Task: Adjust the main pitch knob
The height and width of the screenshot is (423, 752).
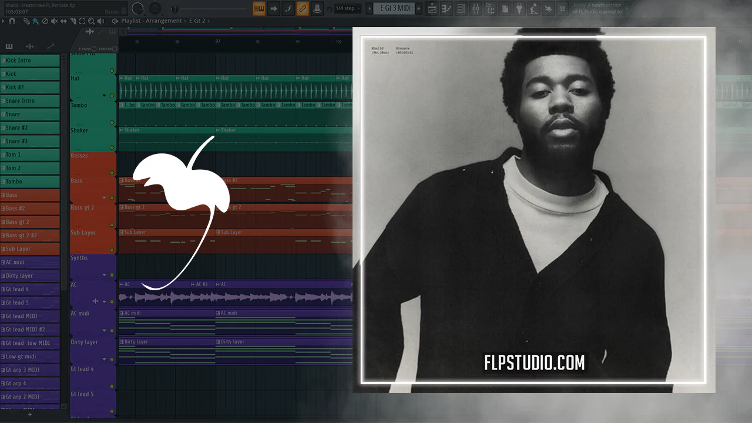Action: (155, 8)
